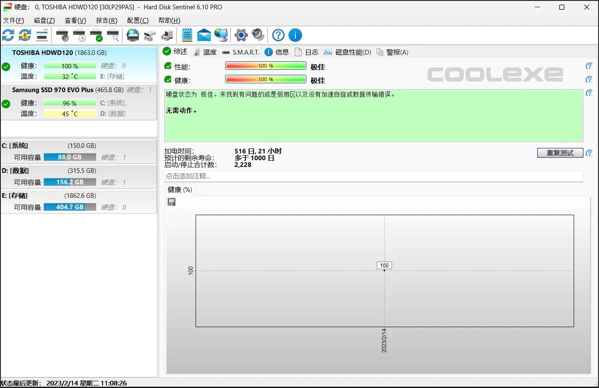Image resolution: width=599 pixels, height=388 pixels.
Task: Click the disk with green checkmark test icon
Action: 96,35
